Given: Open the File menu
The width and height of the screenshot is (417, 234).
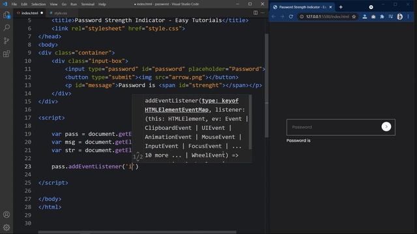Looking at the screenshot, I should pyautogui.click(x=14, y=5).
